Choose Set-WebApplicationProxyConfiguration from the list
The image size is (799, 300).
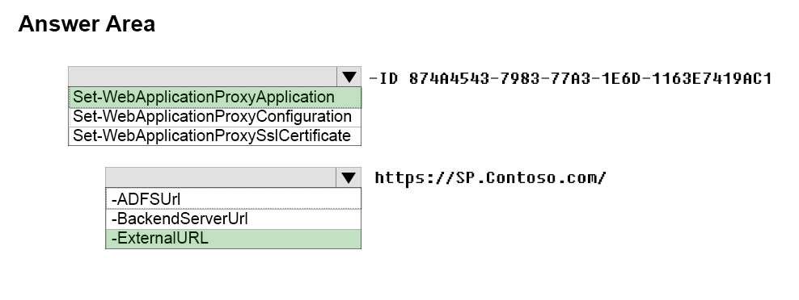215,117
